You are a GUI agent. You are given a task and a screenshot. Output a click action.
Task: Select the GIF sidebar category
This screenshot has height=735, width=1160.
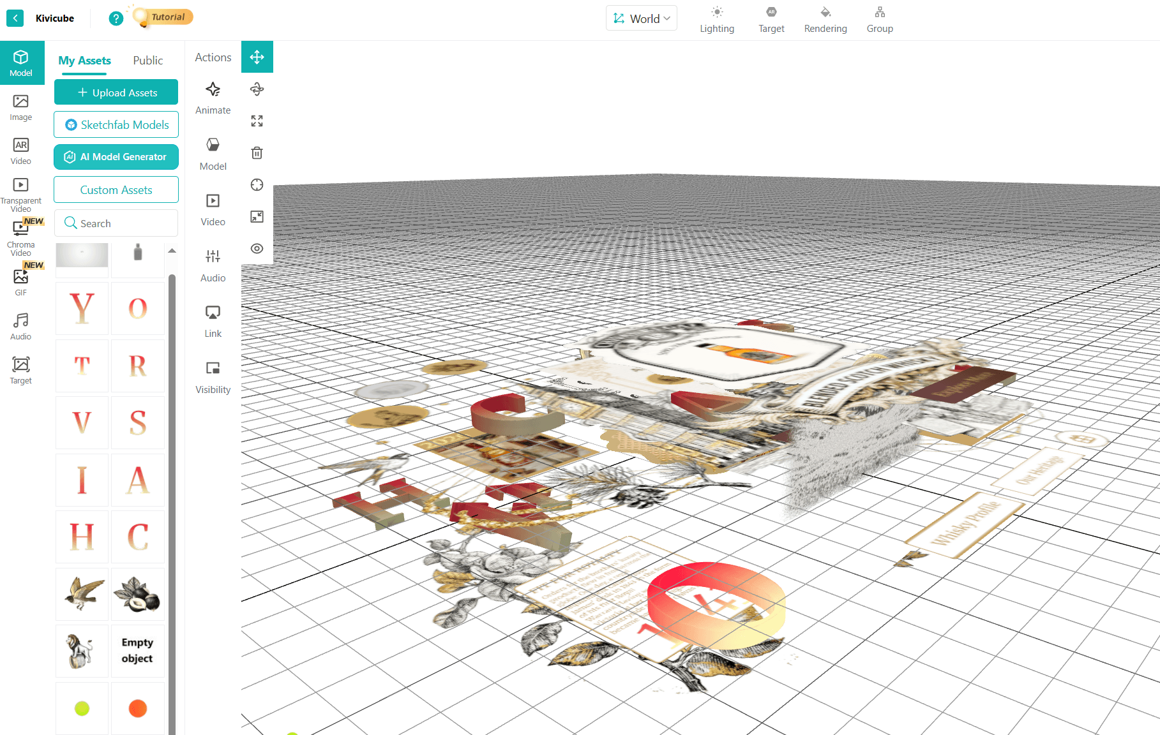pos(21,282)
